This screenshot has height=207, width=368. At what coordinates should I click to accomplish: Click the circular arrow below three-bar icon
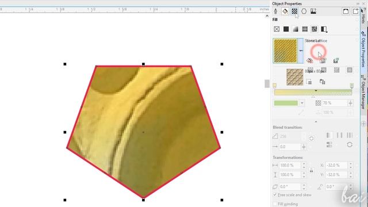pyautogui.click(x=350, y=144)
